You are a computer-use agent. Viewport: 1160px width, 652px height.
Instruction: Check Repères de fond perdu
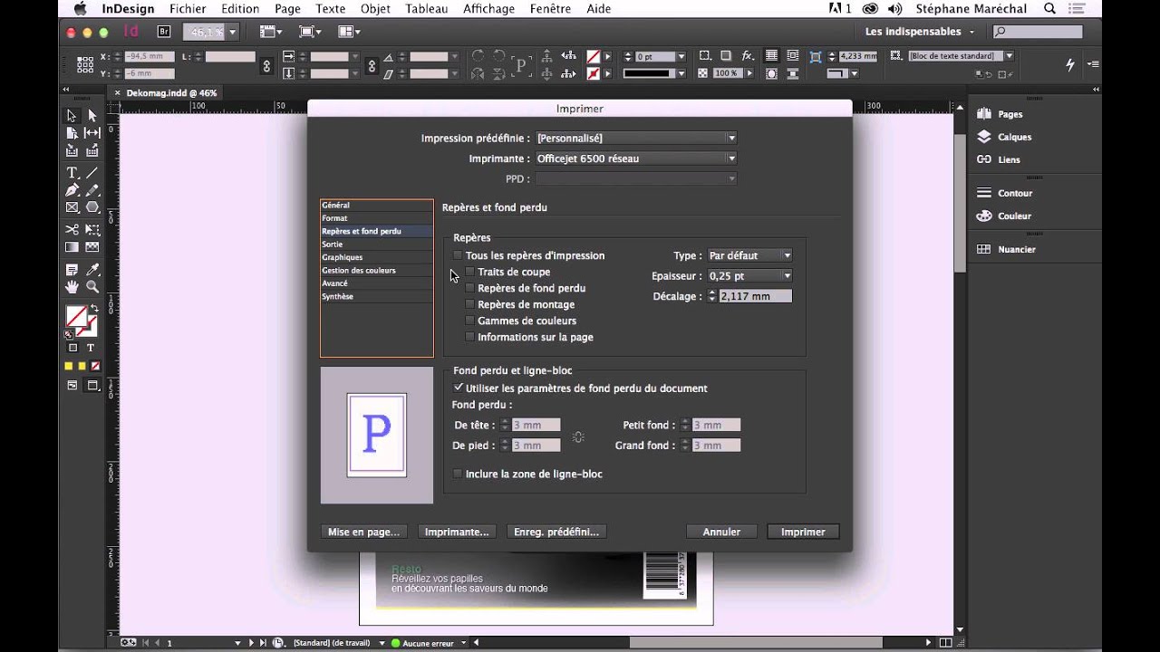click(x=469, y=288)
